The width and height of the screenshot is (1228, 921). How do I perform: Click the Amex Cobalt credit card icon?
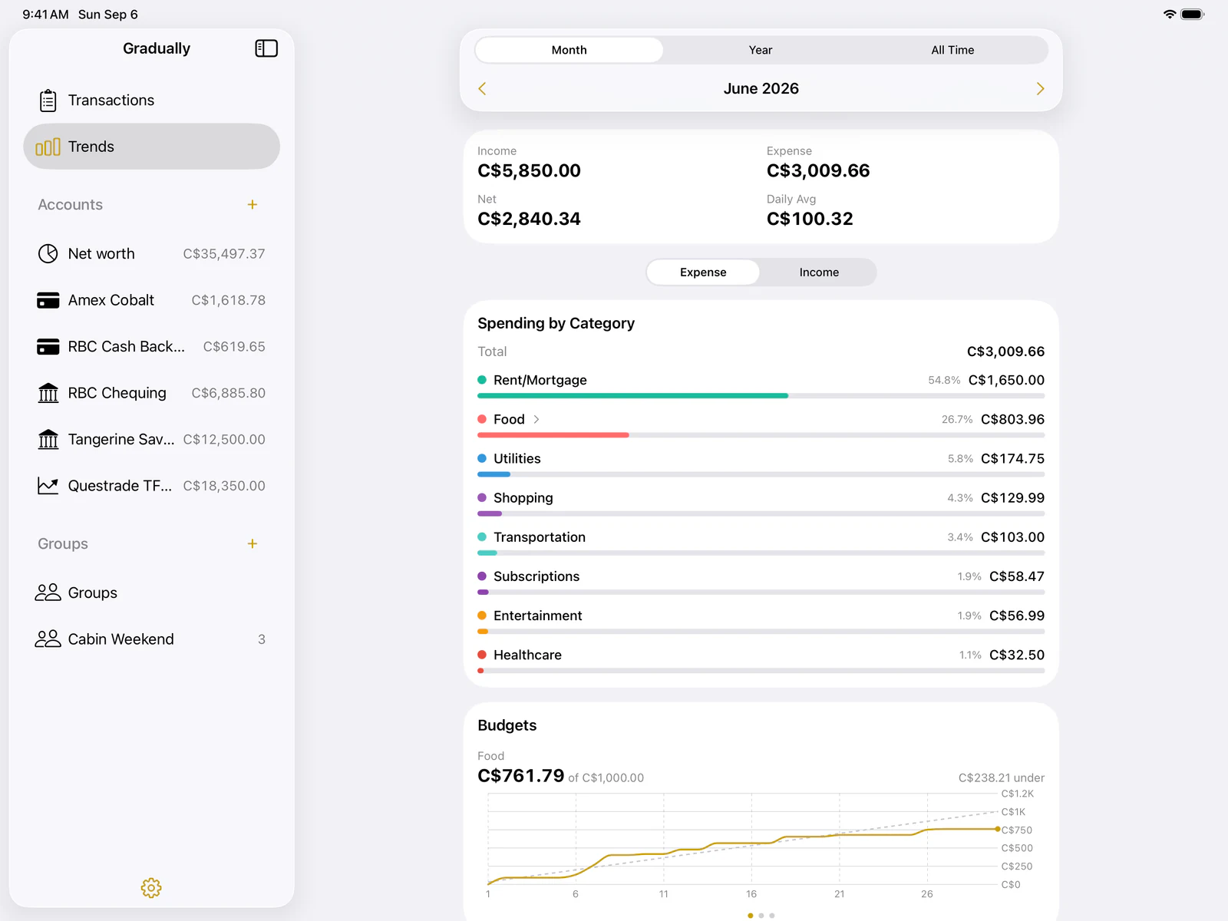48,300
